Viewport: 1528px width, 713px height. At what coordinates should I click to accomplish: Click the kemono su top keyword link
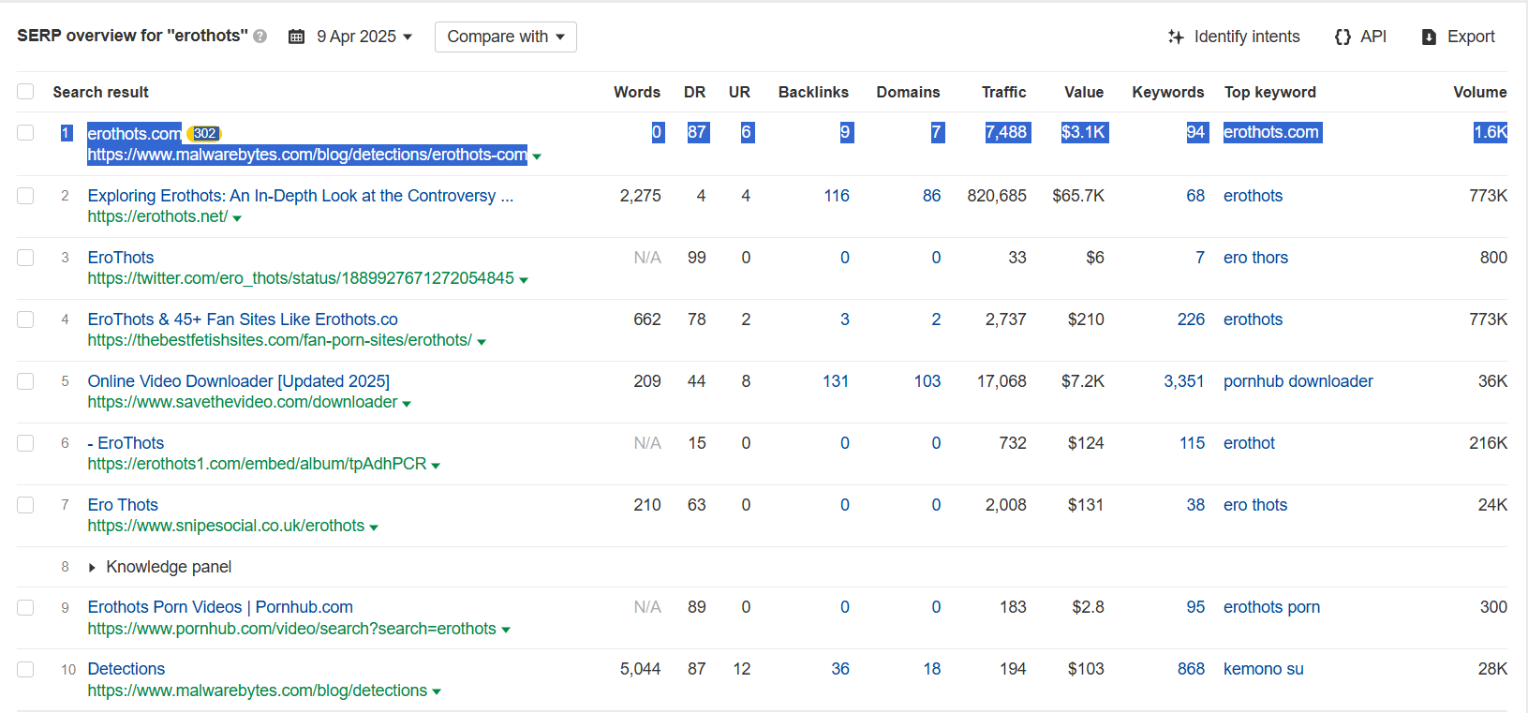pyautogui.click(x=1263, y=669)
